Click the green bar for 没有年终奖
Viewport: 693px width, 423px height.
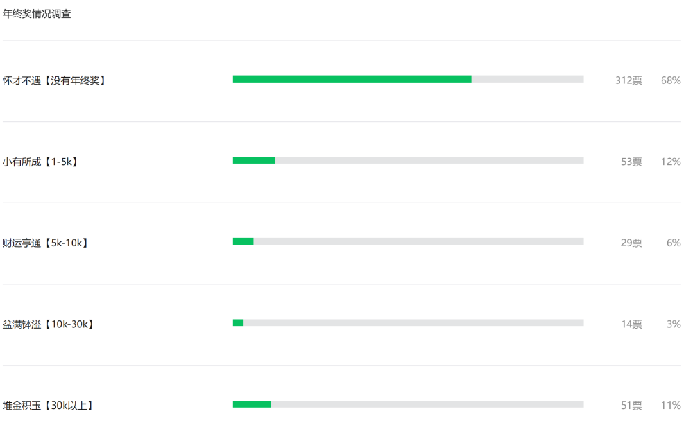pos(352,79)
